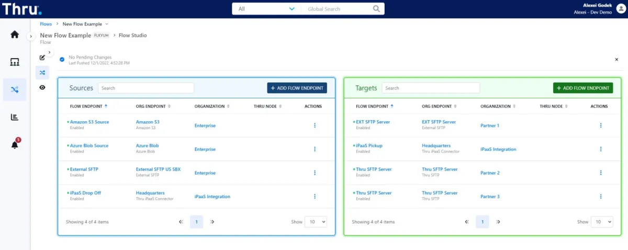Open Partner 1 organization link
This screenshot has height=250, width=628.
tap(490, 126)
